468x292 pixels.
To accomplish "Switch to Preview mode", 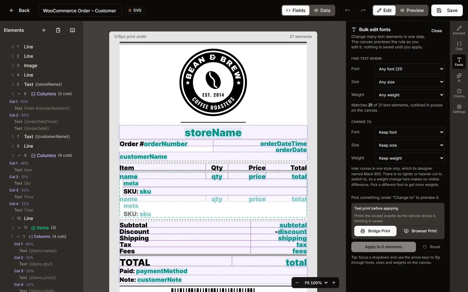I will tap(412, 10).
